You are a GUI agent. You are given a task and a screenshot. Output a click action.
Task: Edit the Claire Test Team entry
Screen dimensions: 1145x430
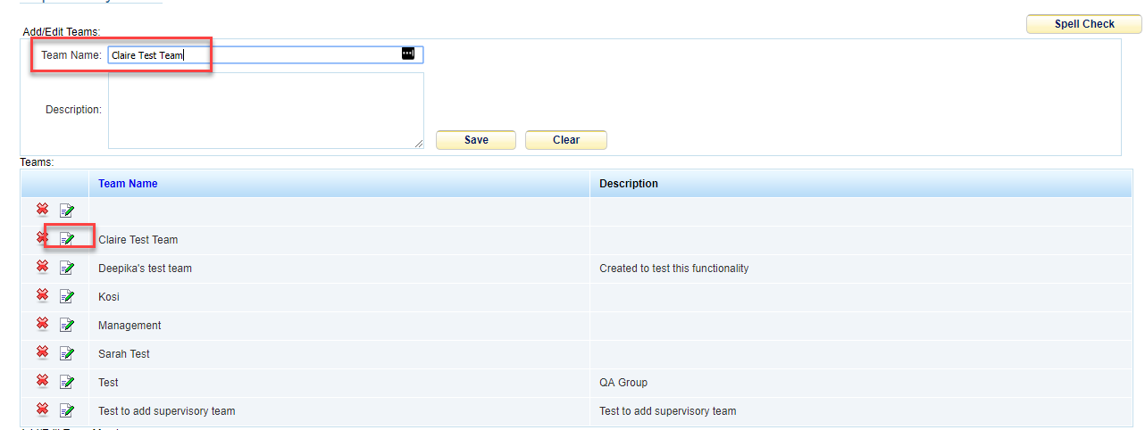(67, 239)
